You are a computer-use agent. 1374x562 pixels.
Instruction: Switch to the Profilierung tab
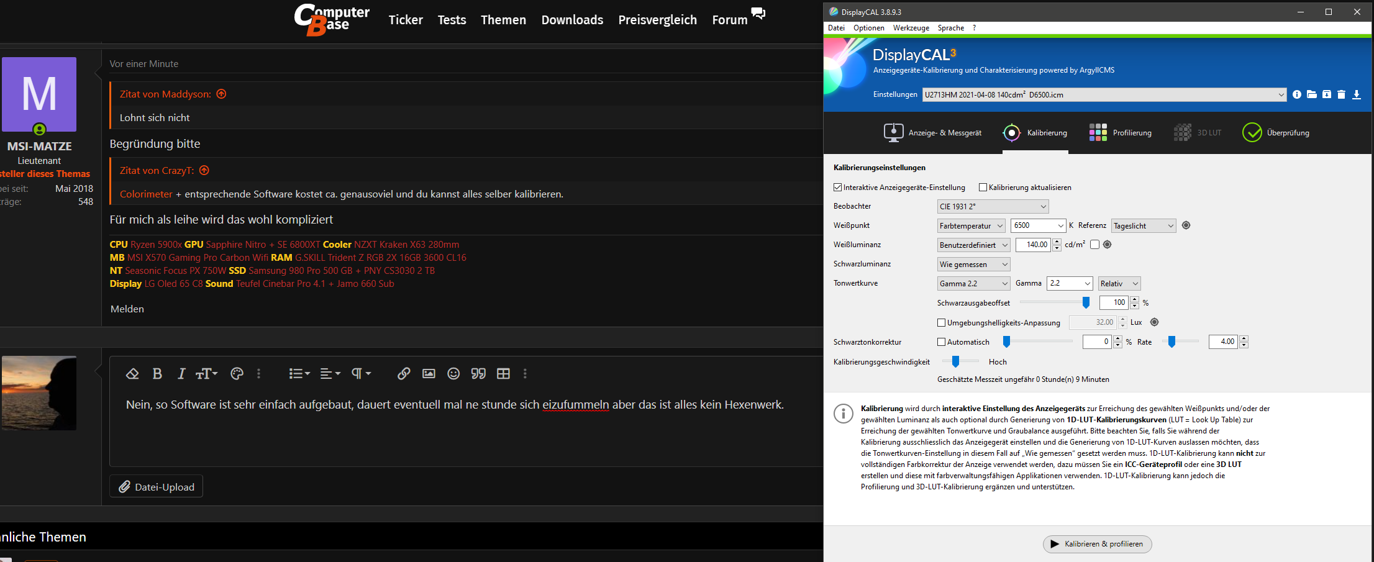pos(1121,132)
